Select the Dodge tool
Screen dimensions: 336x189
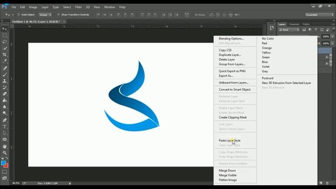5,113
